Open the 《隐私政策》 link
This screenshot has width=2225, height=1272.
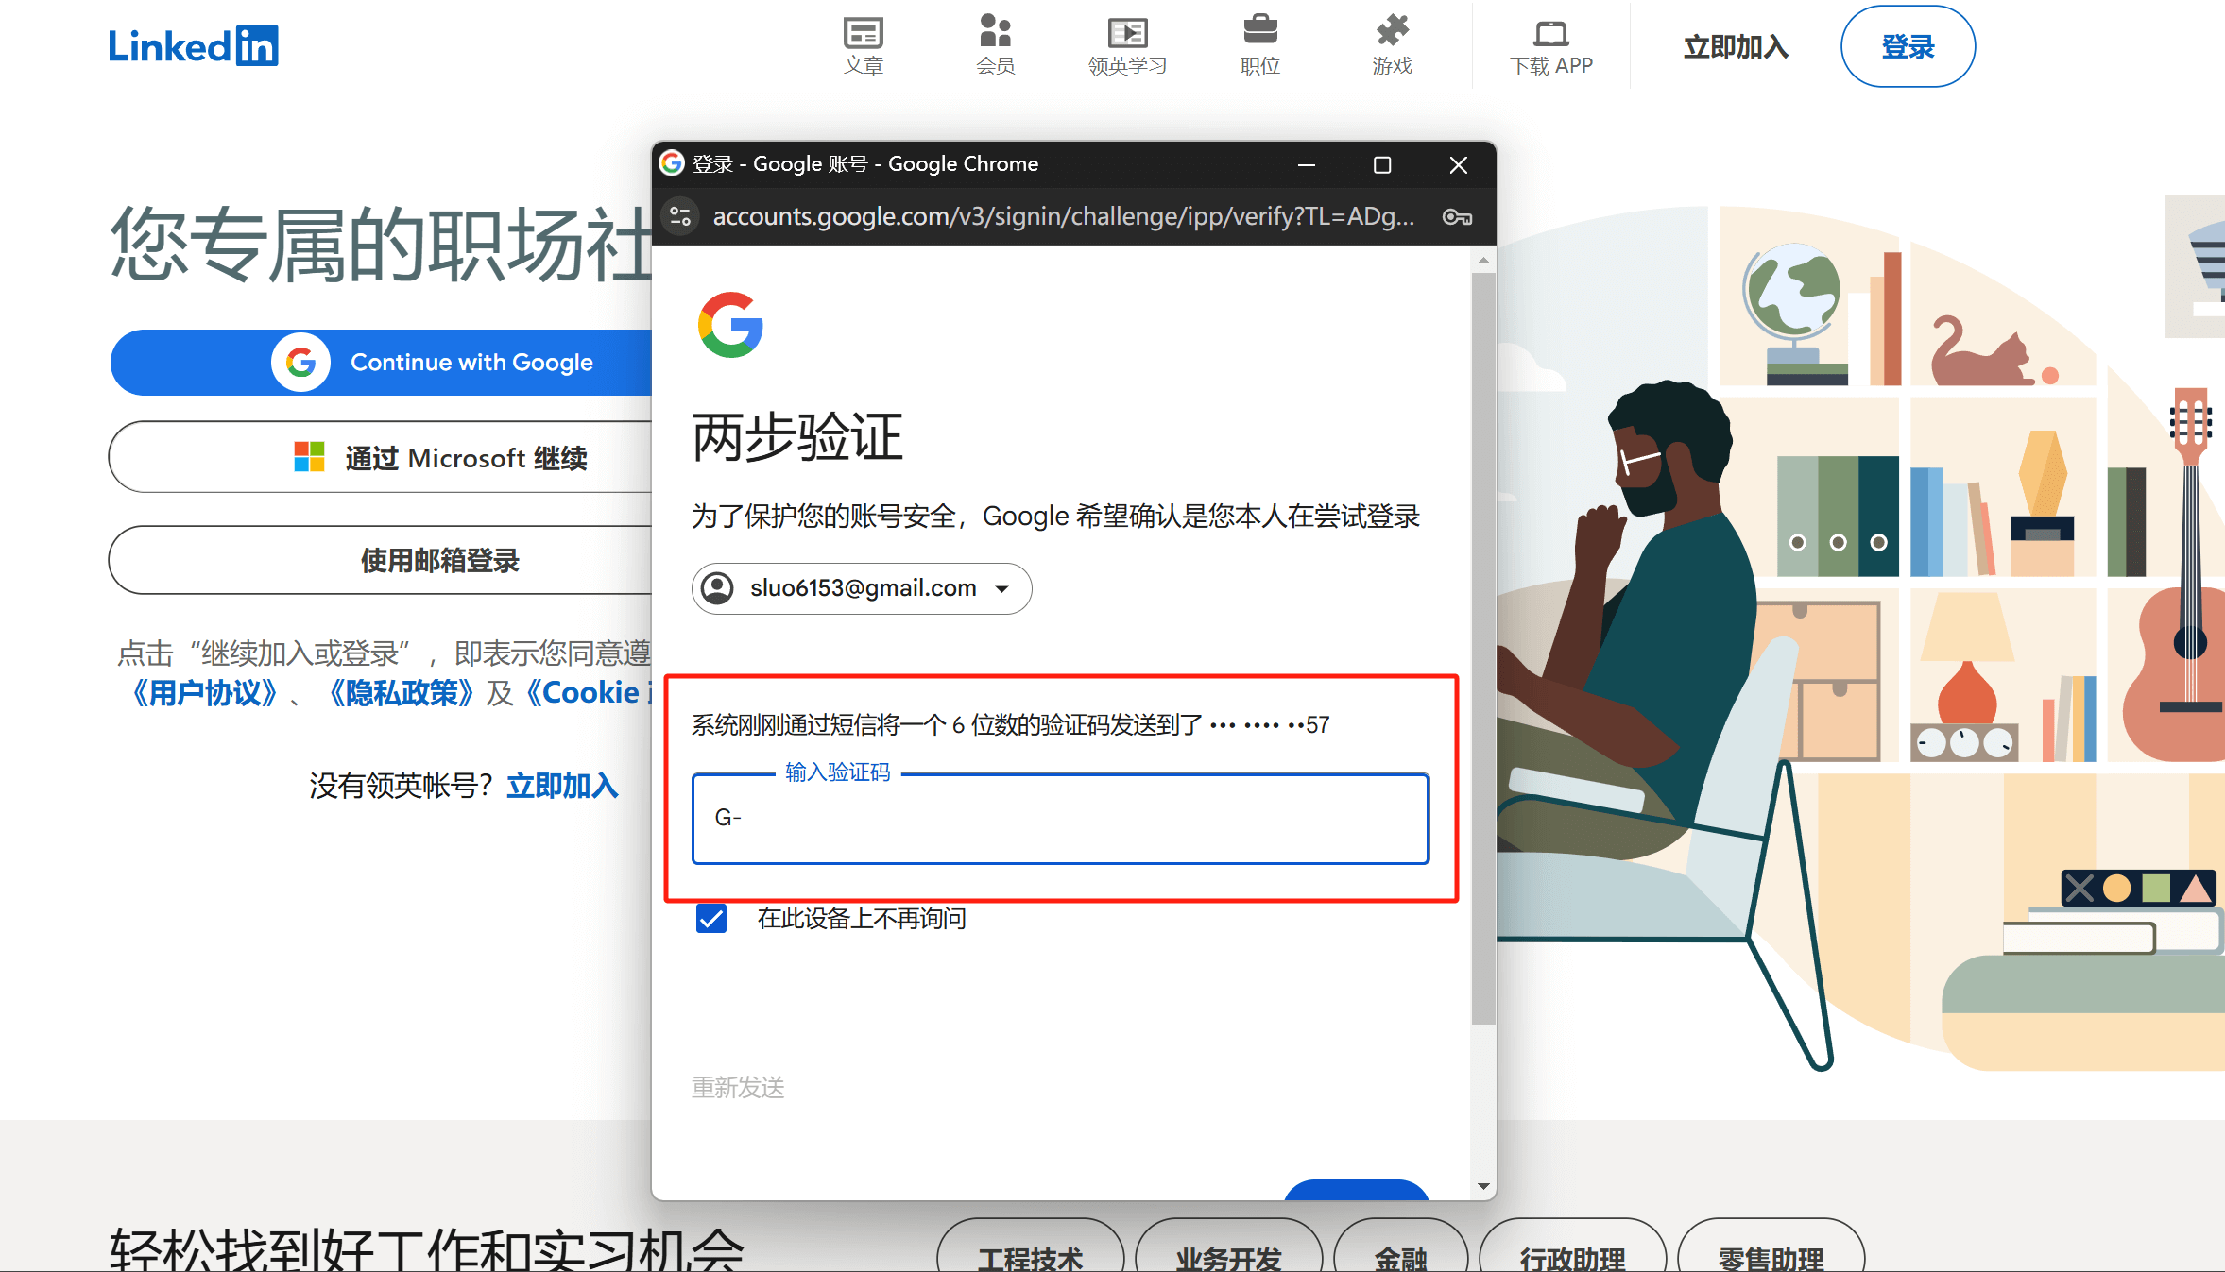tap(402, 693)
